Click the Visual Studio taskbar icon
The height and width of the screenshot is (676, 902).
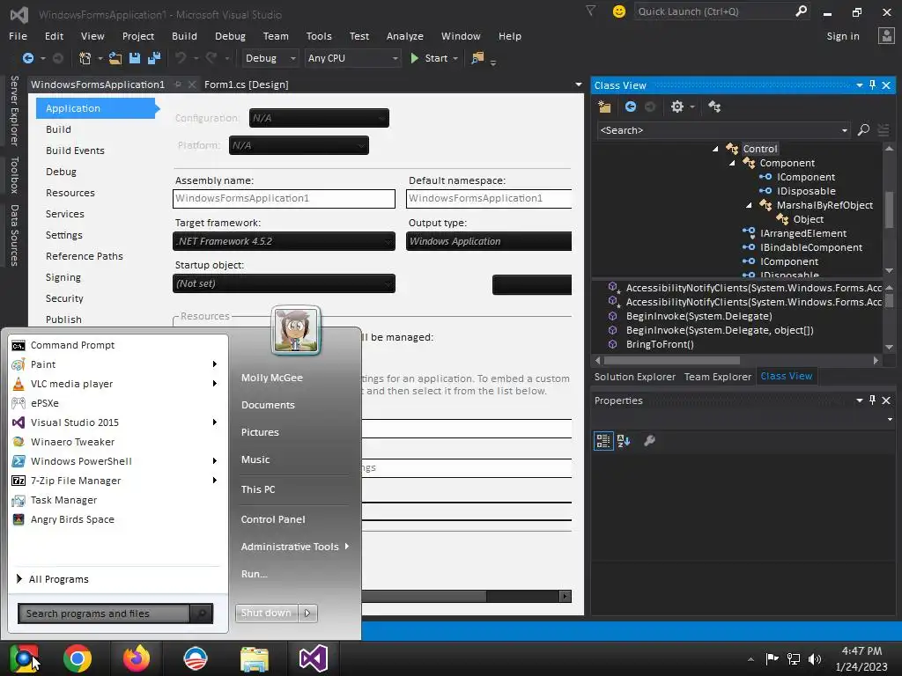(x=314, y=658)
